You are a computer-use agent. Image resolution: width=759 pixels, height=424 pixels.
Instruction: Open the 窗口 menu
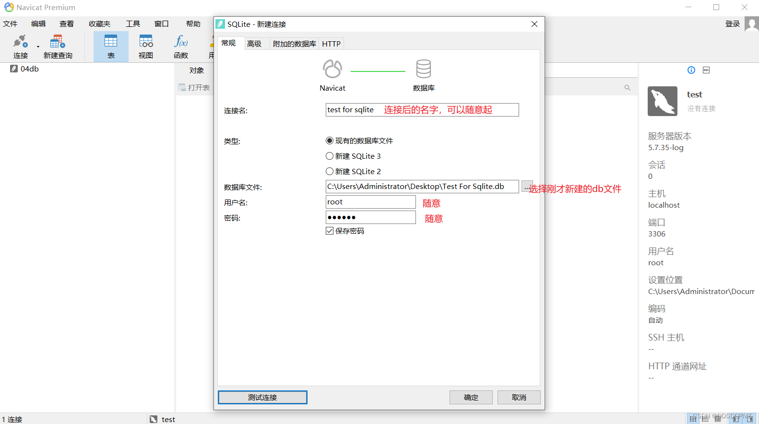pos(162,24)
